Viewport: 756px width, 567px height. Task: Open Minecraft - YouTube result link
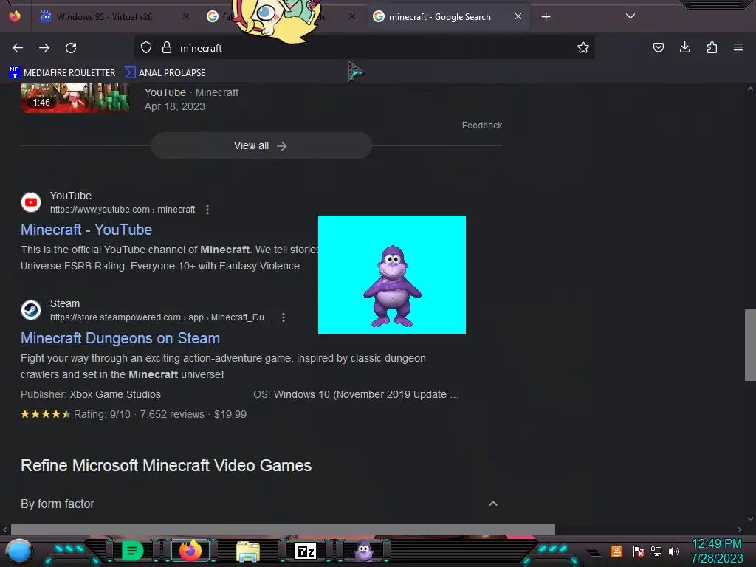pyautogui.click(x=86, y=230)
